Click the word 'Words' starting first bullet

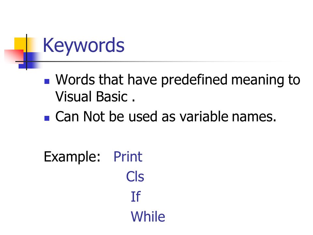tap(75, 80)
